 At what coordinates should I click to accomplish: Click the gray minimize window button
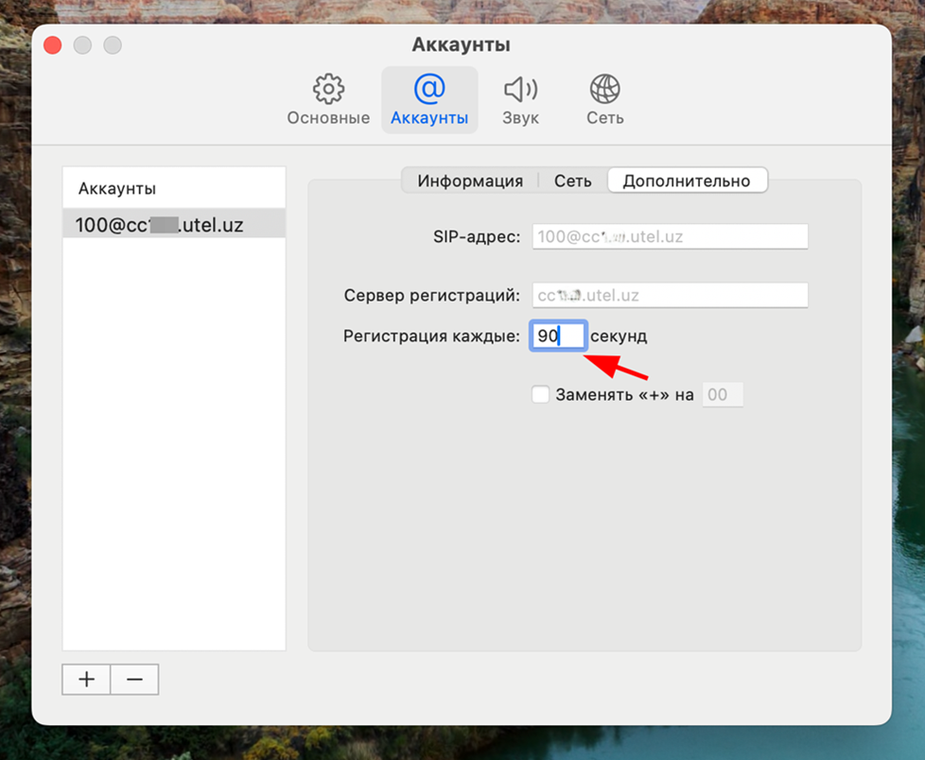point(82,44)
